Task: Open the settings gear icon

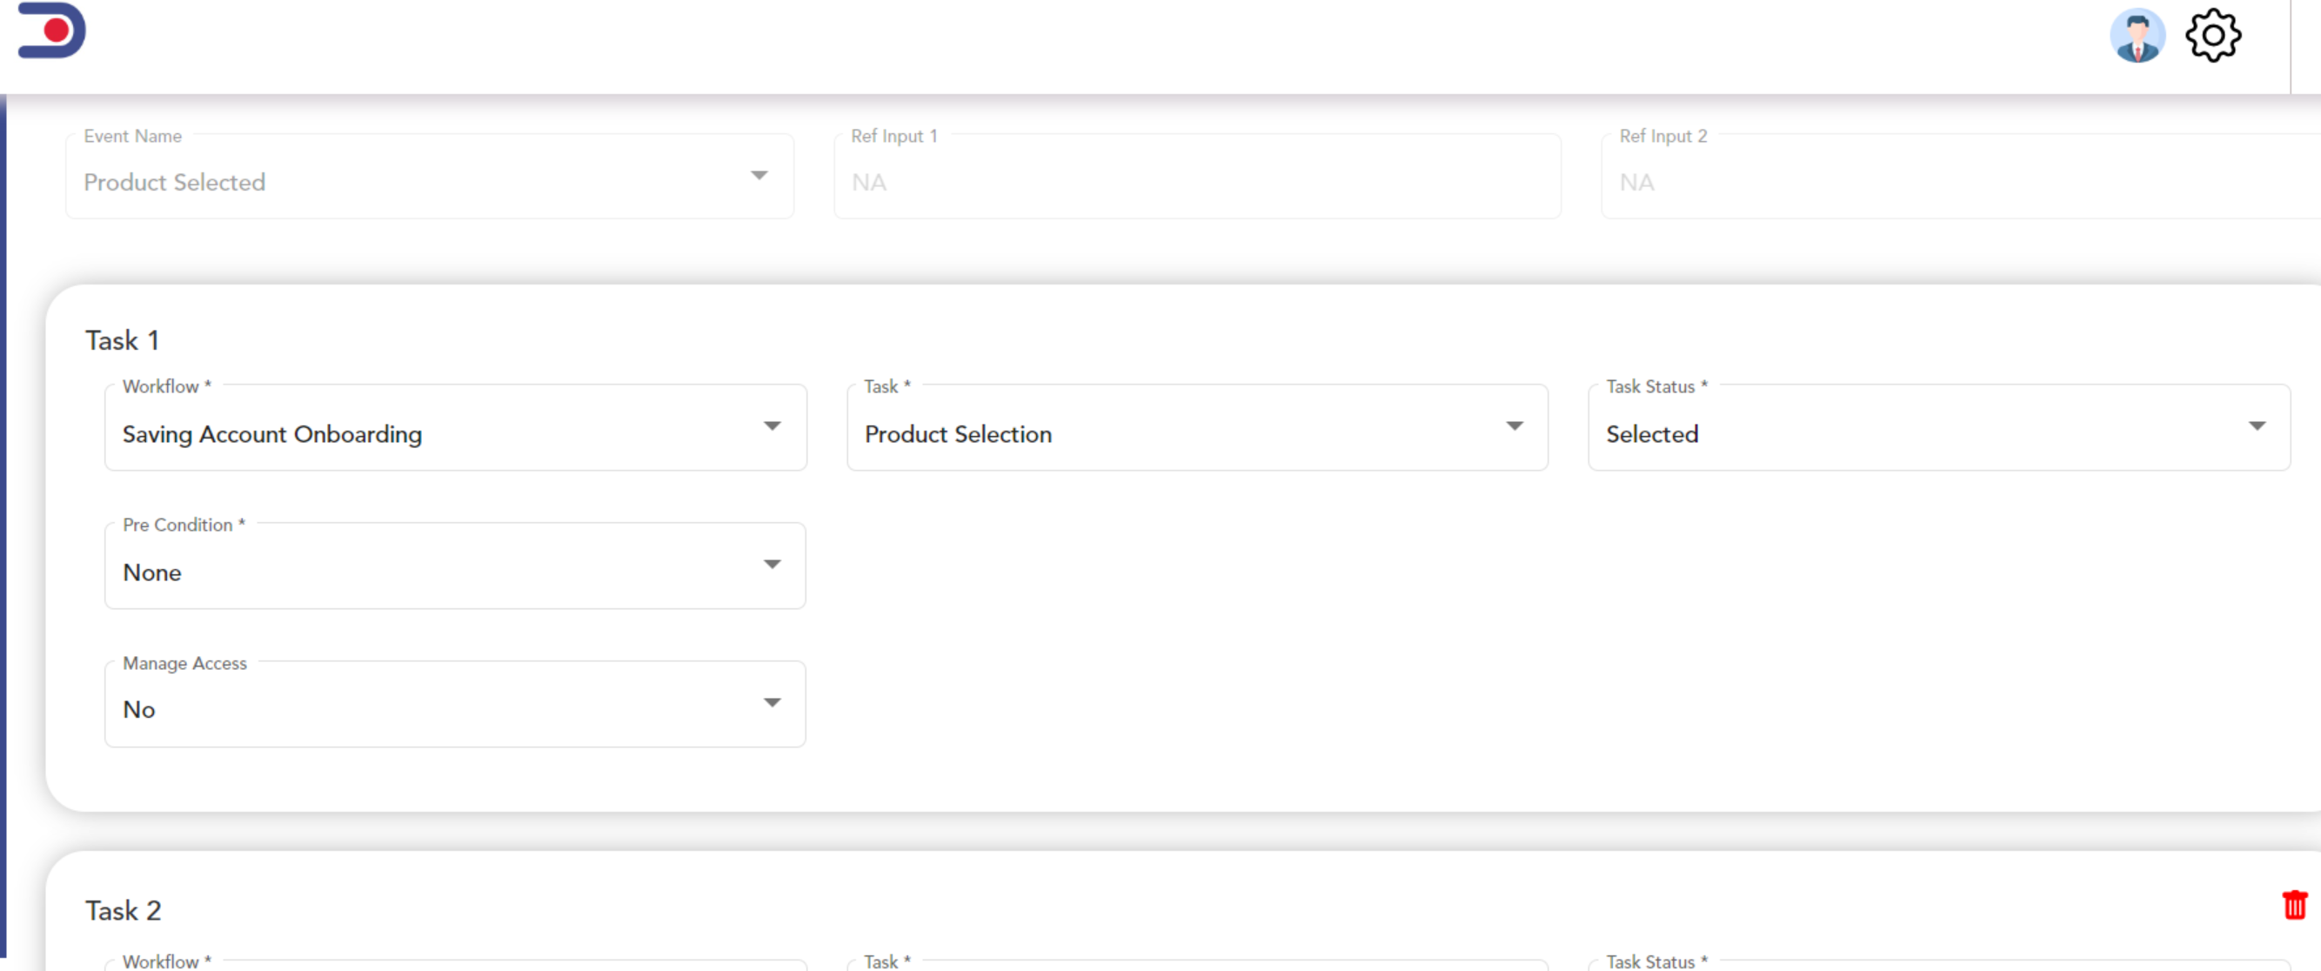Action: (x=2213, y=36)
